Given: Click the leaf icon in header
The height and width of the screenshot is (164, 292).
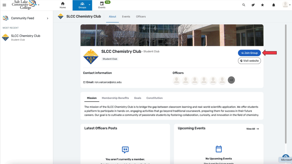Looking at the screenshot, I should (253, 5).
